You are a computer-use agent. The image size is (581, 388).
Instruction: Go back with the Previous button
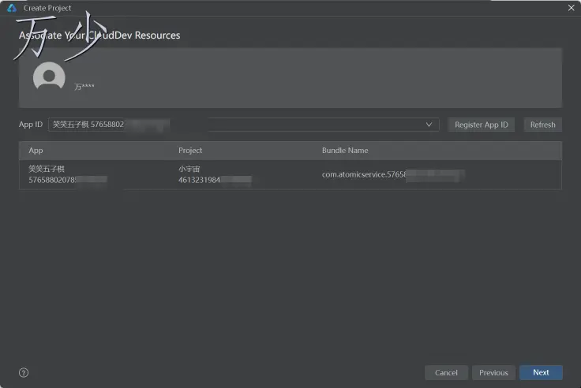click(x=493, y=372)
